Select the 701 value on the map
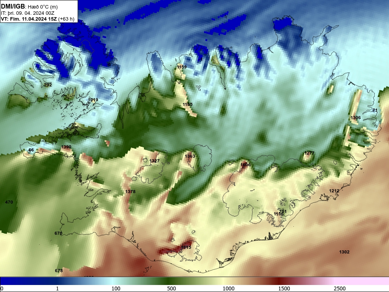Viewport: 389px width, 292px height. 283,211
